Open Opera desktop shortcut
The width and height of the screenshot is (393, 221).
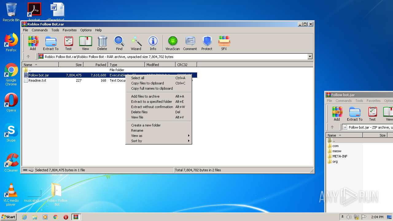point(11,103)
